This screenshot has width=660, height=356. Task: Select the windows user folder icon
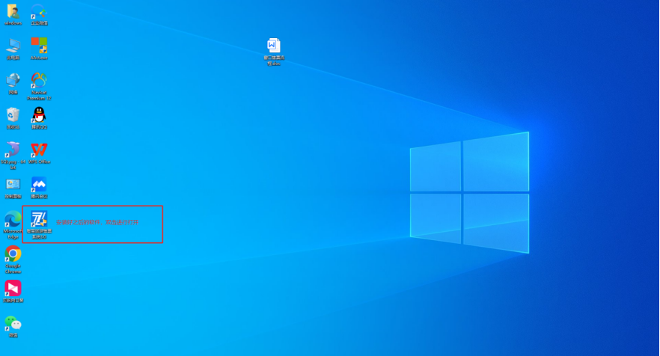click(13, 12)
